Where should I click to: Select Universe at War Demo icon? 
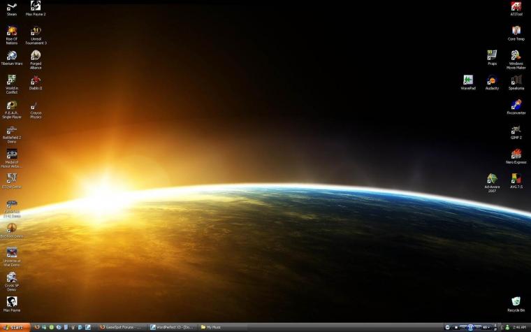[11, 257]
